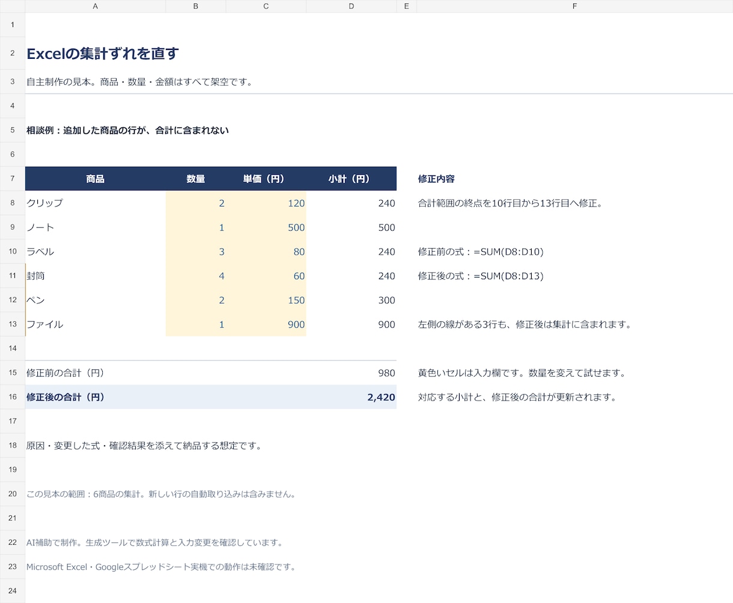The width and height of the screenshot is (733, 603).
Task: Click the text starting 'AI補助で制作'
Action: click(154, 542)
